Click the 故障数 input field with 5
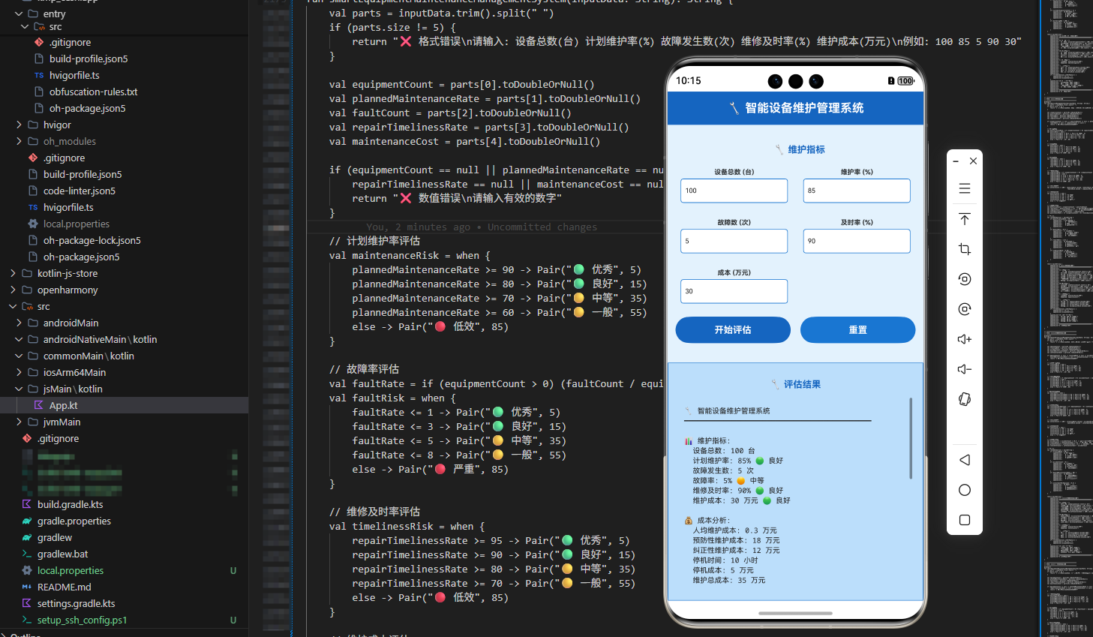The width and height of the screenshot is (1093, 637). [734, 241]
